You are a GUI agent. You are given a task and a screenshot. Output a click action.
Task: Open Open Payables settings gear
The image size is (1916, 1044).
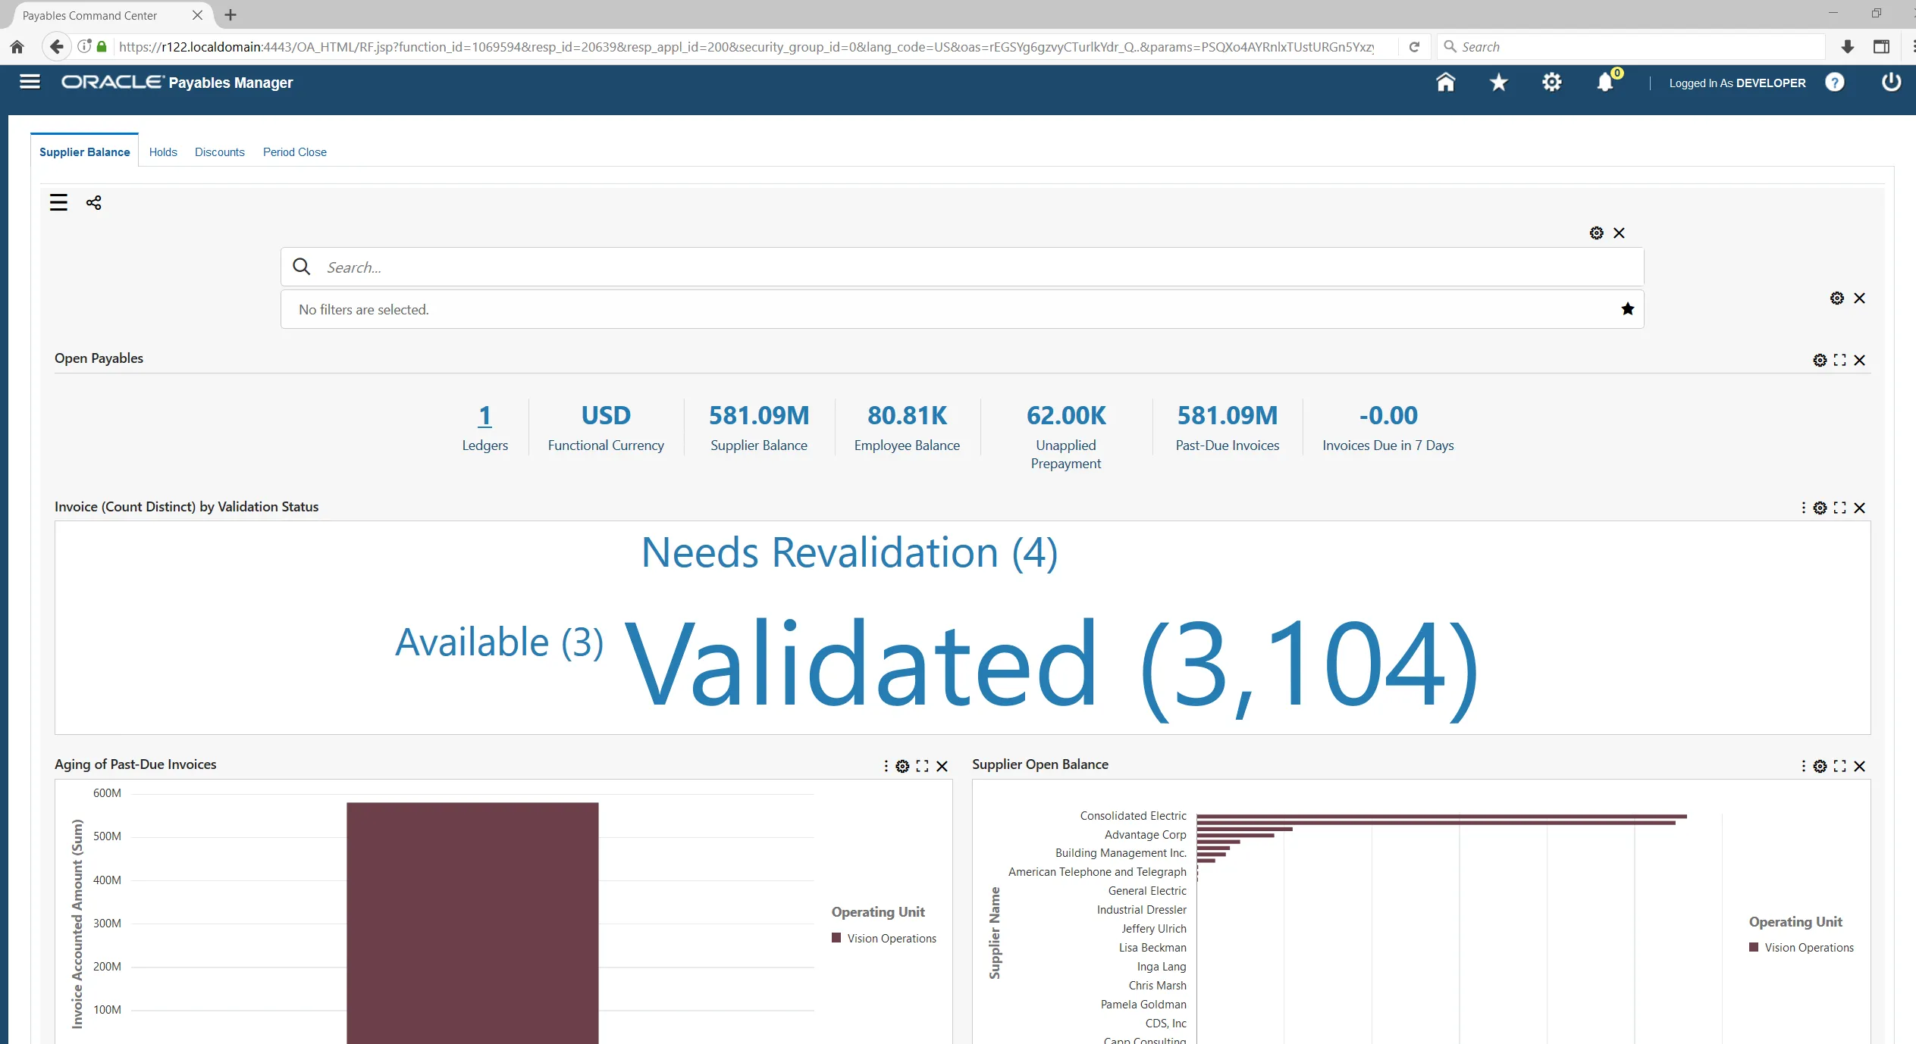[1819, 360]
